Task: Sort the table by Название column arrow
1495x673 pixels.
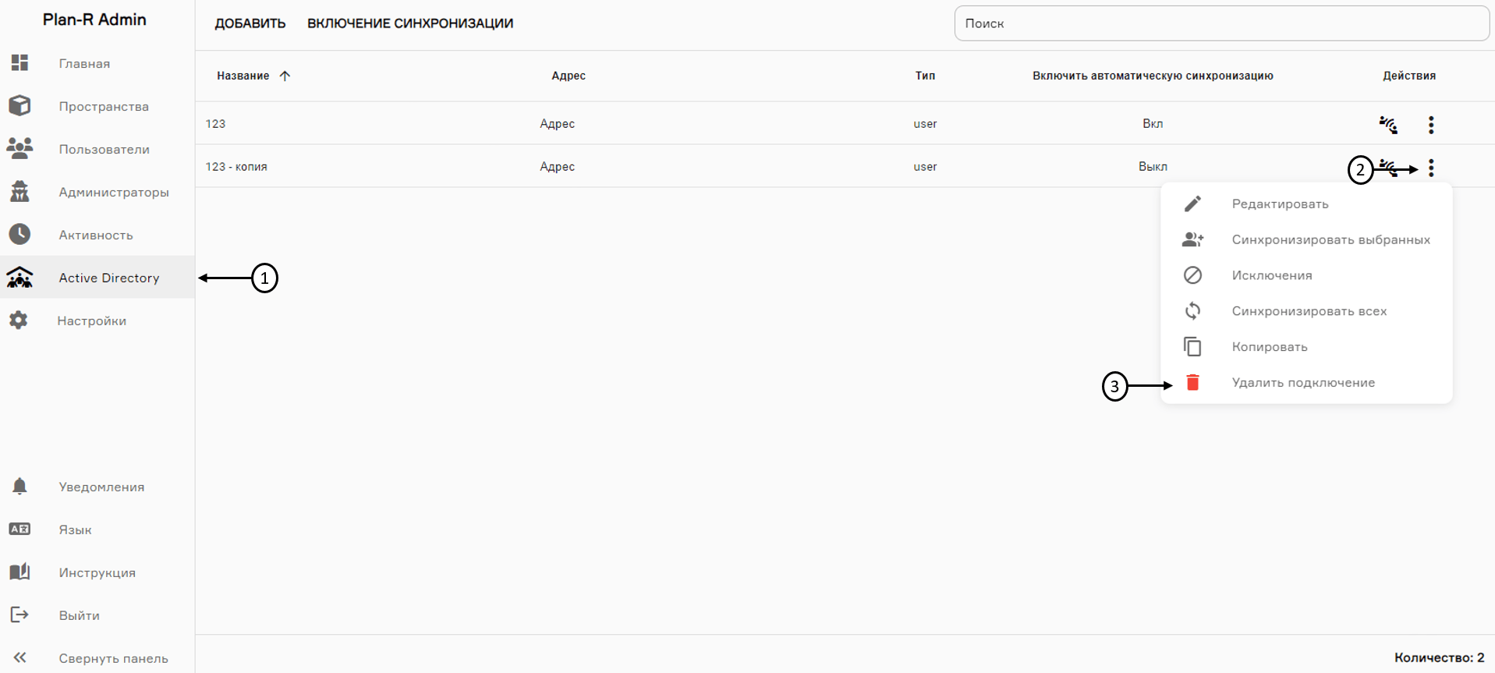Action: pos(285,76)
